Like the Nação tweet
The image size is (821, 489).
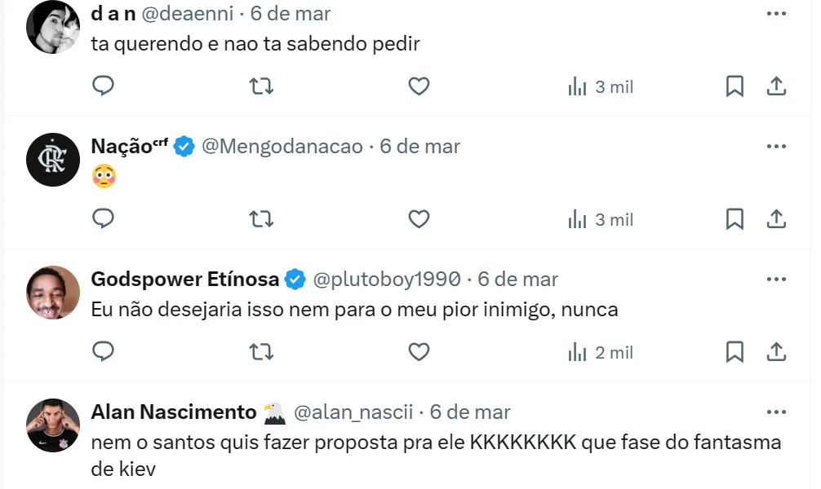(419, 218)
